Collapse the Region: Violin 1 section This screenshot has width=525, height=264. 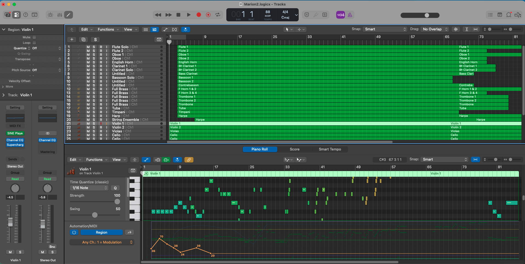coord(4,30)
